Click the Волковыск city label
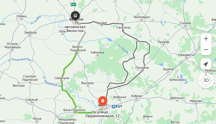Viewport: 216px width, 124px height. (x=142, y=17)
